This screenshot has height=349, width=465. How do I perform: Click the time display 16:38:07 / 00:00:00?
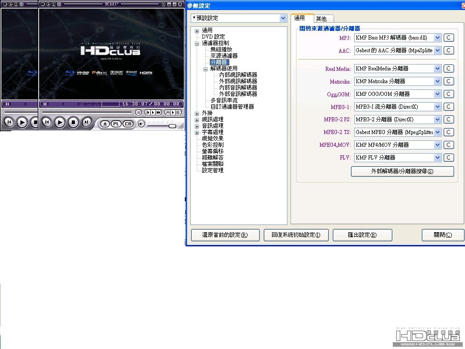coord(151,104)
